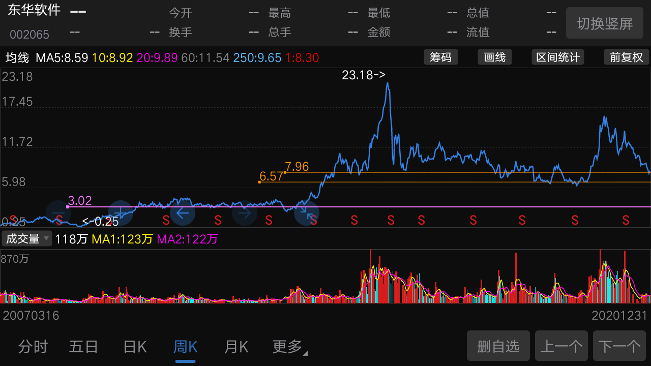This screenshot has width=651, height=366.
Task: Click the 东华软件 stock name
Action: click(34, 10)
